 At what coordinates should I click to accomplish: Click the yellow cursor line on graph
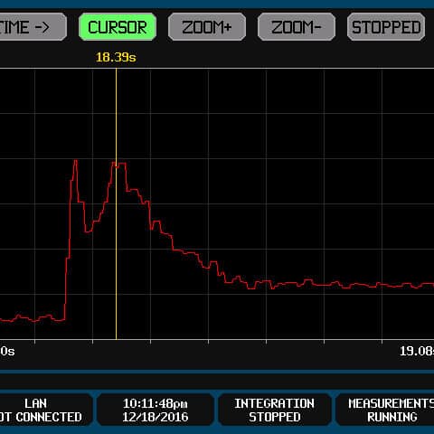(x=117, y=203)
